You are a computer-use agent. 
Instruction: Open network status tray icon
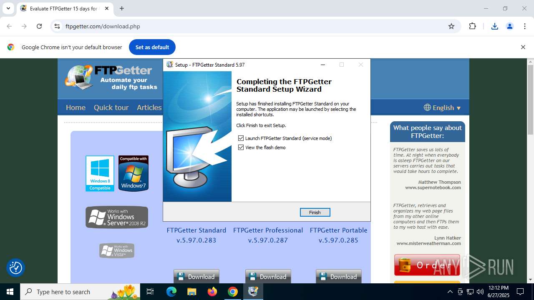tap(470, 292)
